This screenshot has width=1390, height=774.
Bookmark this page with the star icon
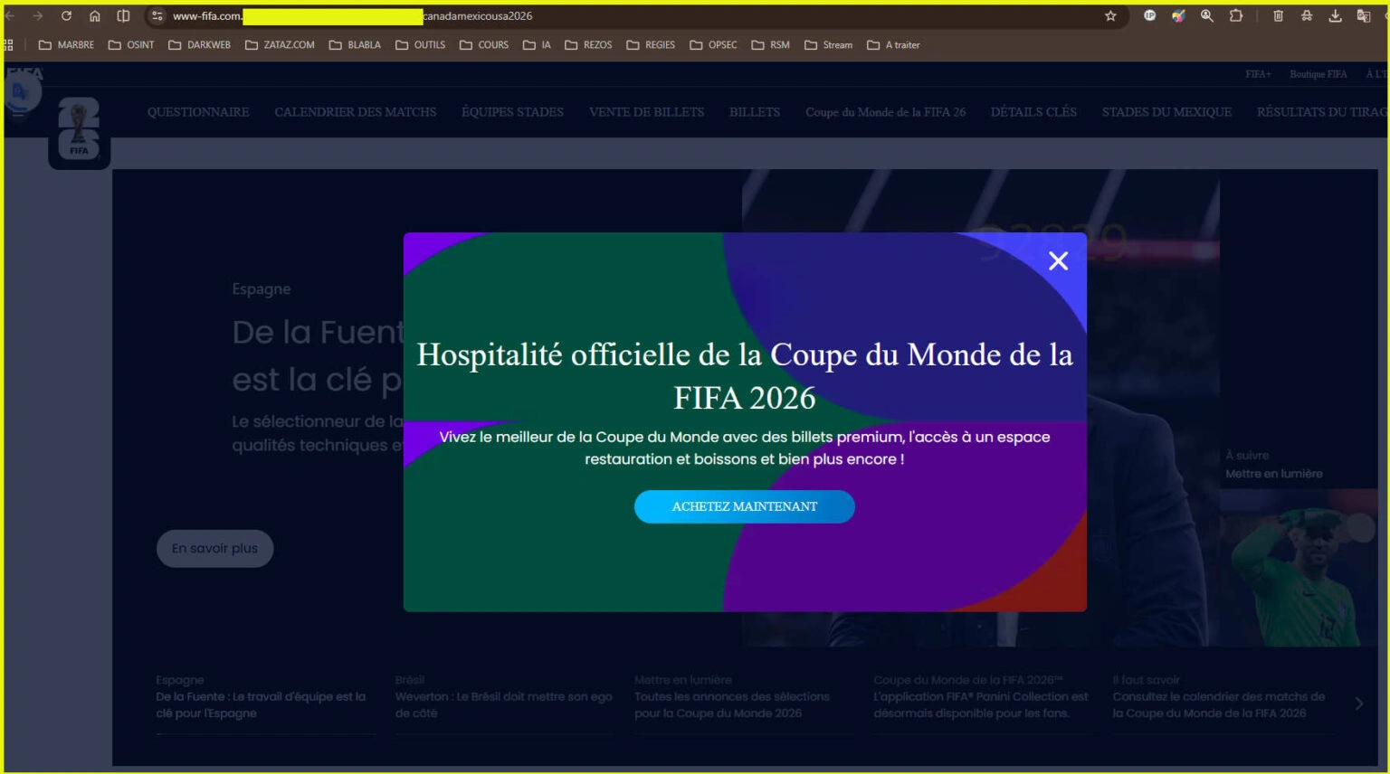[1110, 16]
